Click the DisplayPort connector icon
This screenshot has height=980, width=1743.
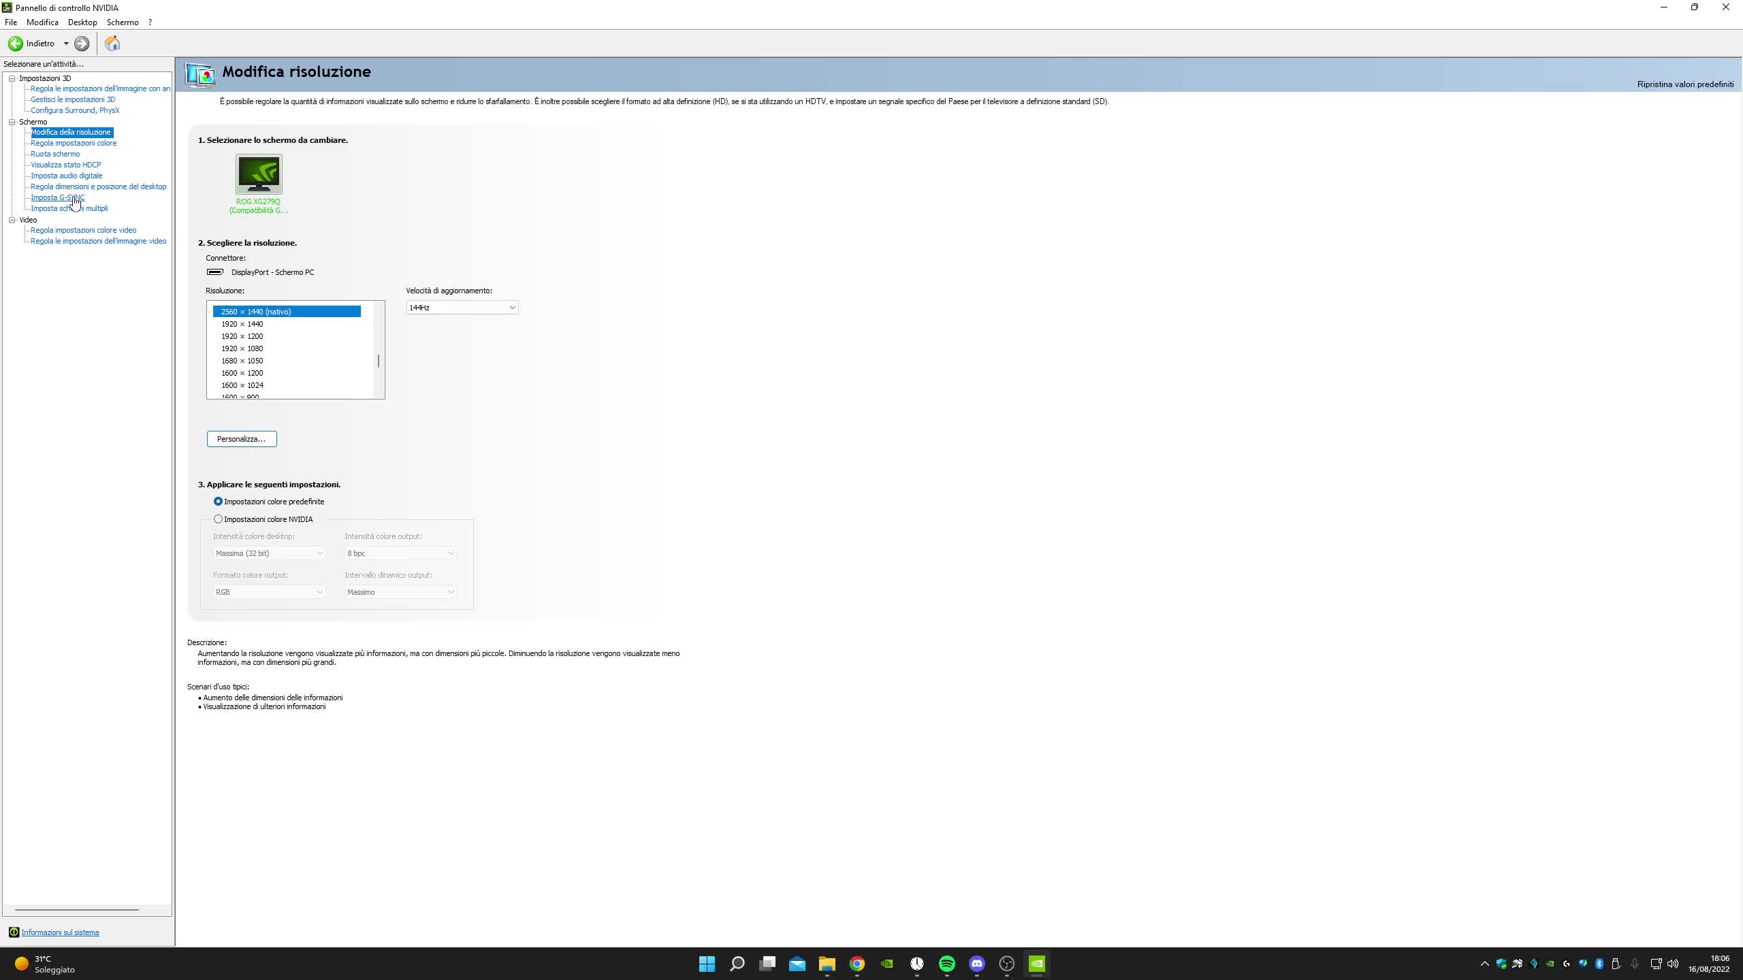[214, 272]
